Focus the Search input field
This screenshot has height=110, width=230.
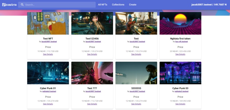point(57,5)
